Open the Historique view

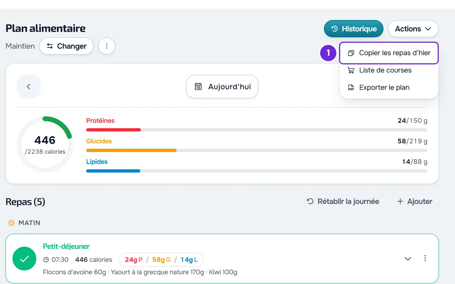click(x=353, y=29)
